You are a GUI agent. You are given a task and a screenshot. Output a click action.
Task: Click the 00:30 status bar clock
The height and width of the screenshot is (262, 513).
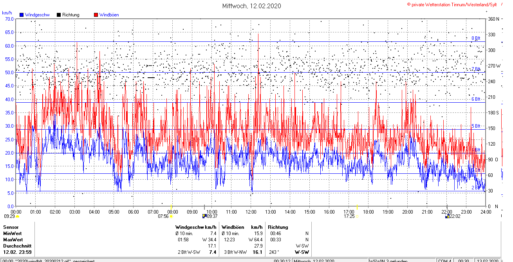464,260
